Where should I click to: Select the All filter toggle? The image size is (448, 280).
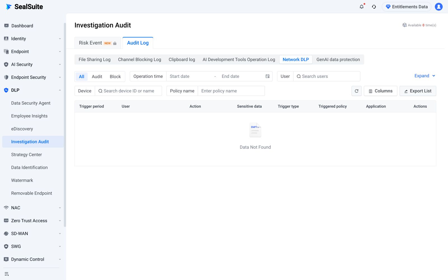pos(81,76)
